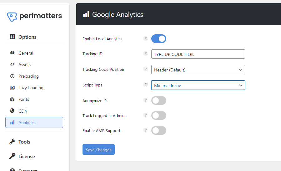Click the "Script Type" label
Viewport: 281px width, 171px height.
coord(93,85)
